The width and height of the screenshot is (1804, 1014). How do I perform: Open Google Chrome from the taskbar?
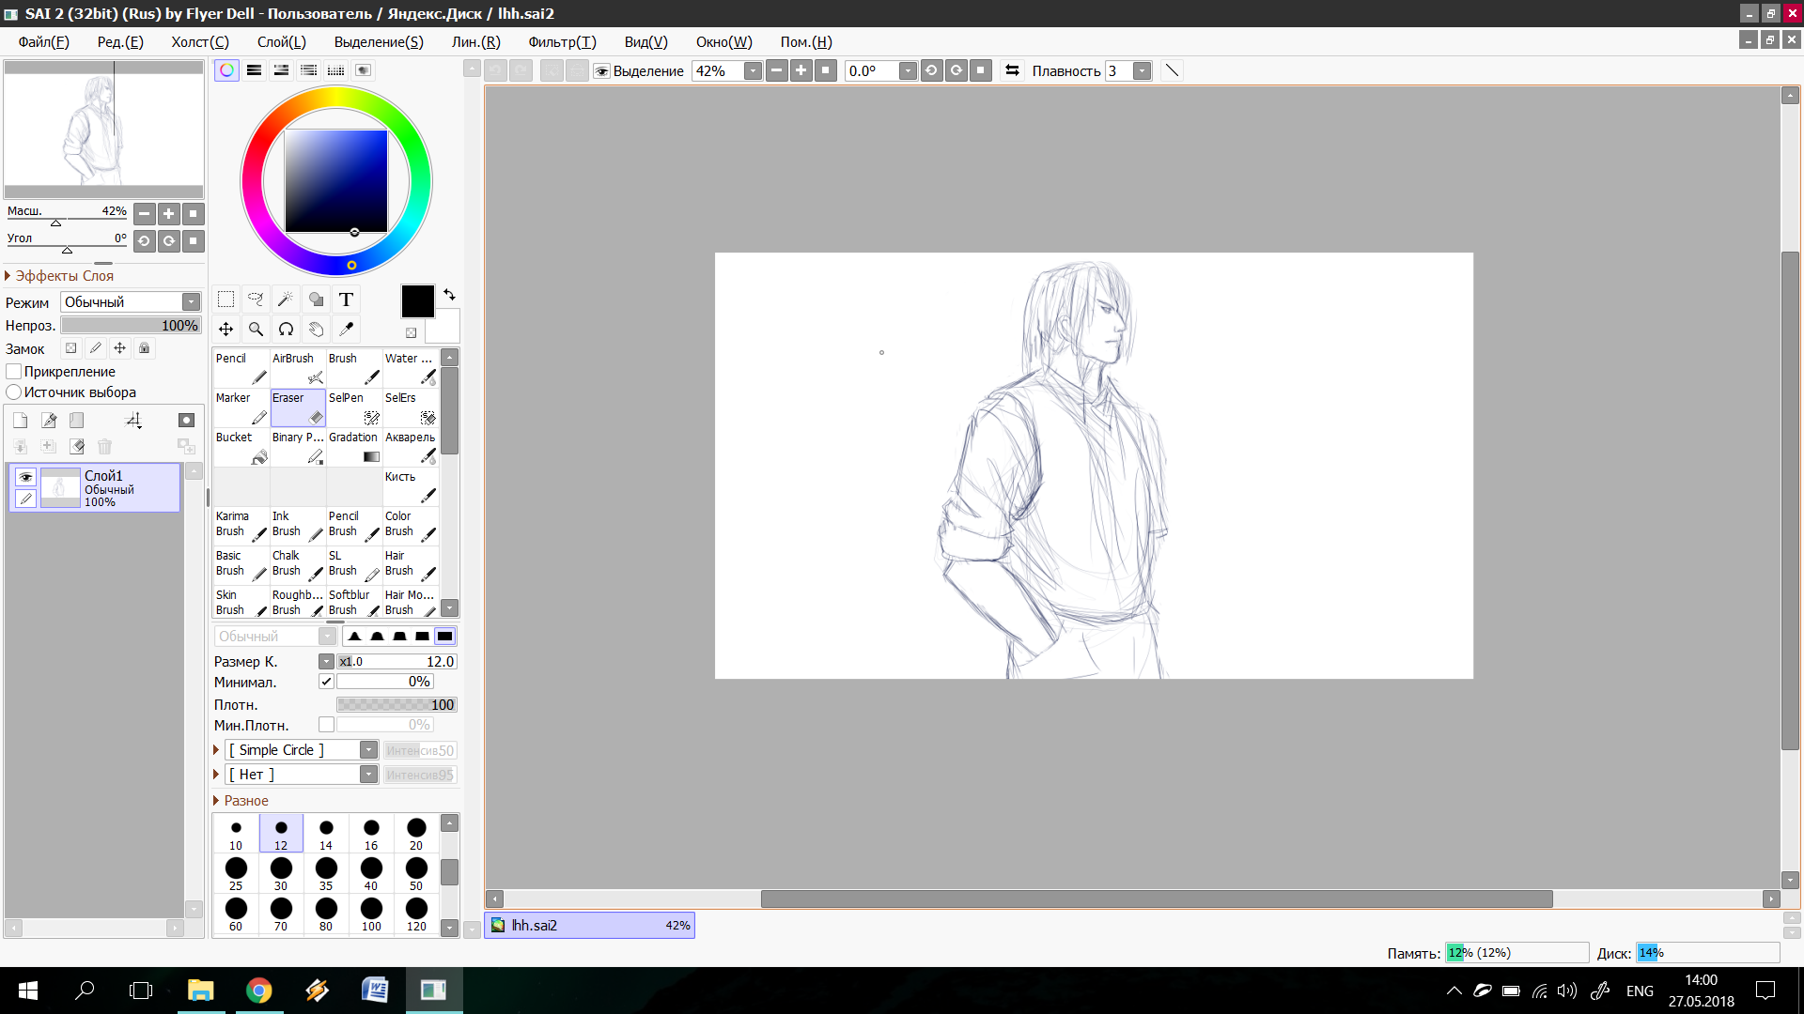click(x=258, y=991)
